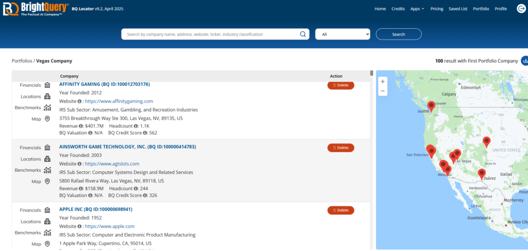
Task: Click the map marker near Juárez
Action: tap(482, 174)
